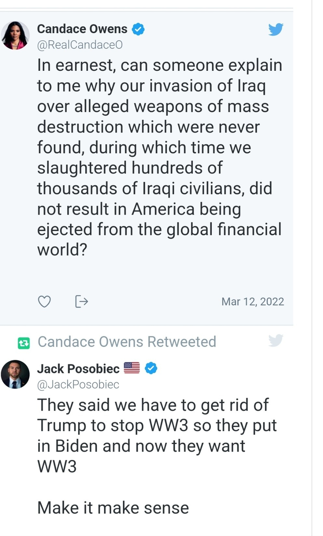
Task: Click the Candace Owens display name
Action: (82, 30)
